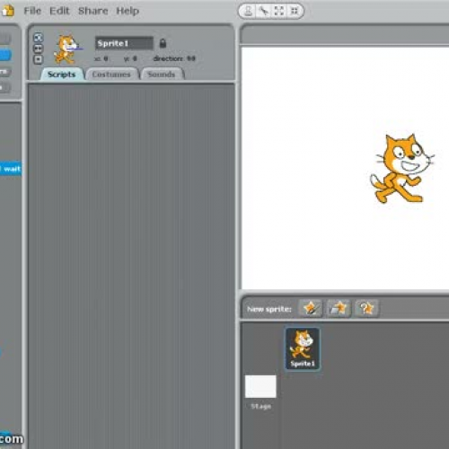This screenshot has width=449, height=449.
Task: Open the Share menu
Action: (x=92, y=11)
